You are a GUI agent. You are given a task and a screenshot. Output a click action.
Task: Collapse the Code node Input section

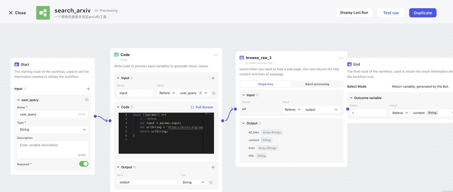(x=118, y=78)
